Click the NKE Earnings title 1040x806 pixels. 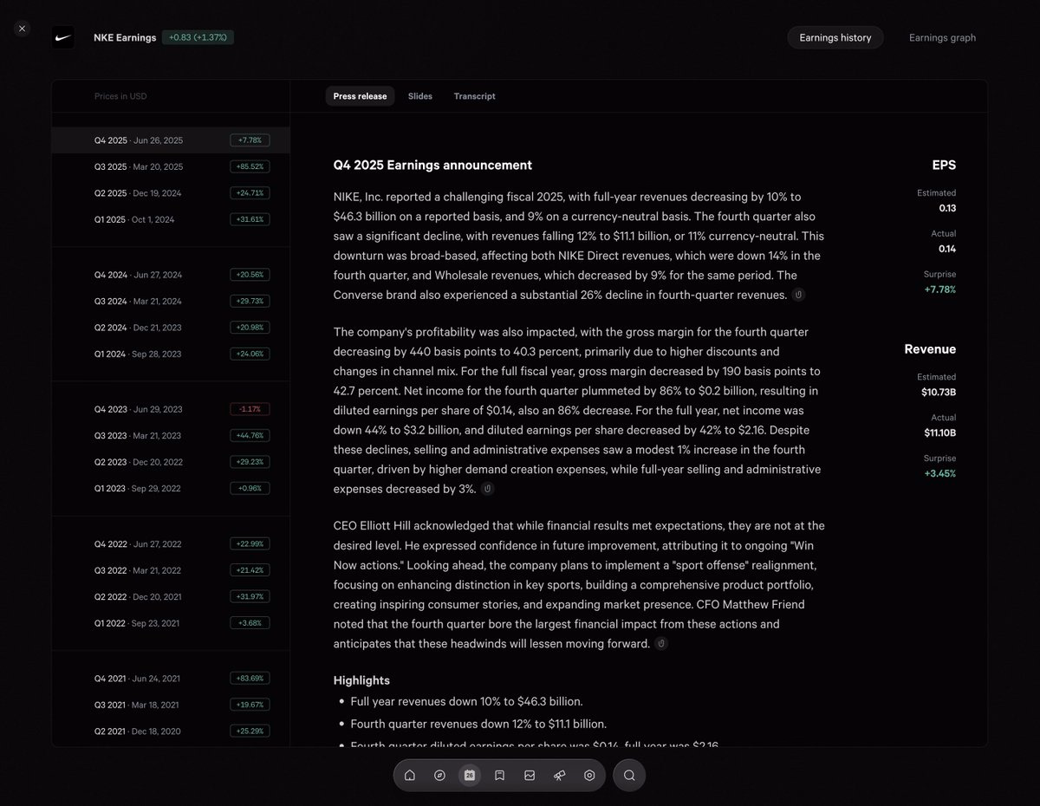[125, 37]
